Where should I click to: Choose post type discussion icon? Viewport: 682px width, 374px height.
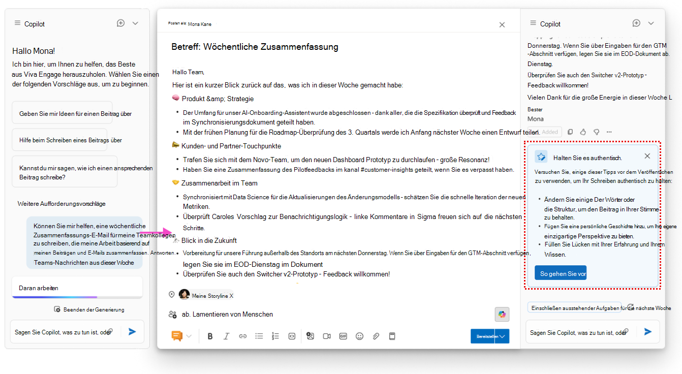pos(177,336)
